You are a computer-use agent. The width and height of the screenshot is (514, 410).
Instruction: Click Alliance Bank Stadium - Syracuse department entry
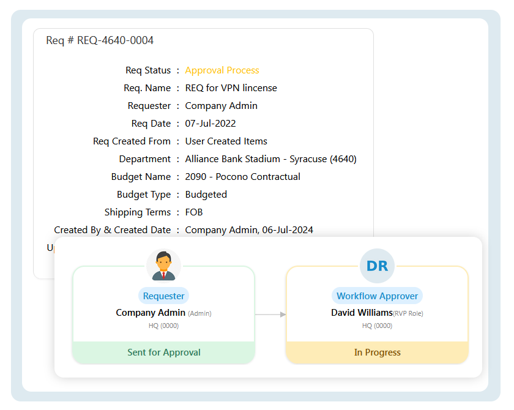[270, 158]
